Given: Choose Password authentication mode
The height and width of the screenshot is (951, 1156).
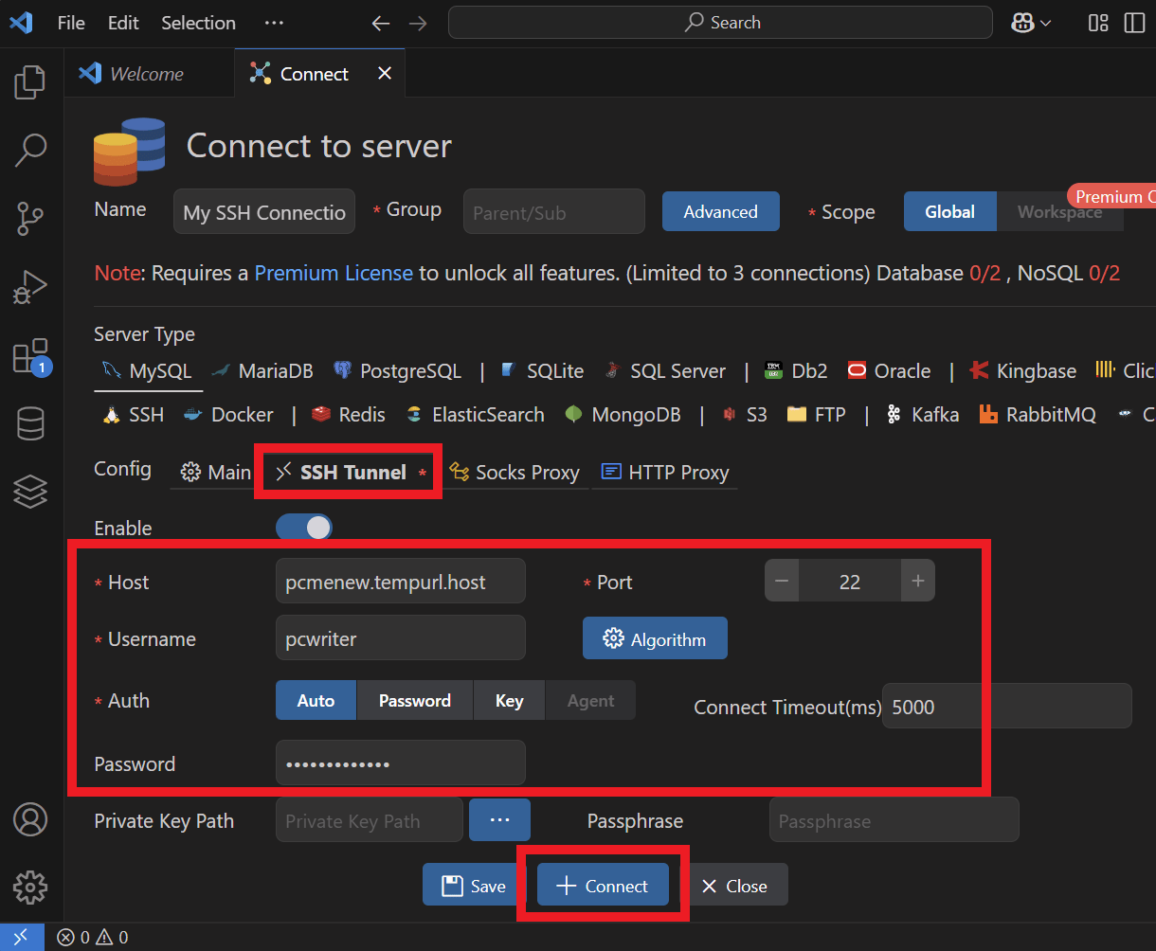Looking at the screenshot, I should click(x=415, y=701).
